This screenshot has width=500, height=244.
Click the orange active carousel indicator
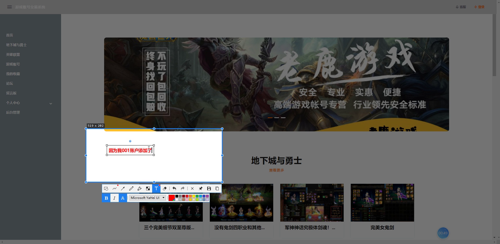270,118
